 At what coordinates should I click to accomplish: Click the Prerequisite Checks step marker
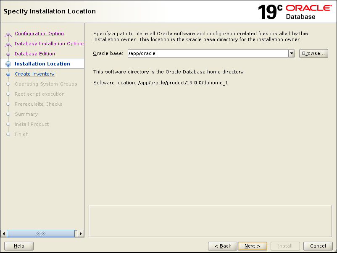click(x=8, y=104)
